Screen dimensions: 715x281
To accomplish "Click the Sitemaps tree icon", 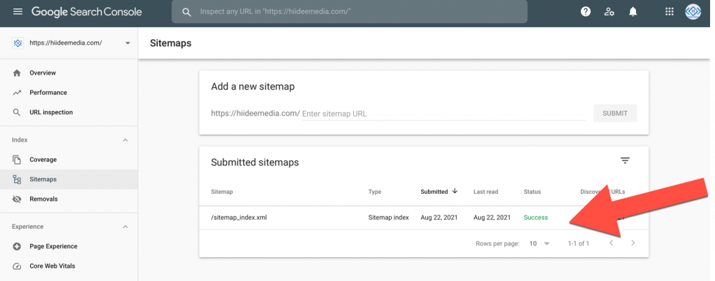I will tap(17, 179).
